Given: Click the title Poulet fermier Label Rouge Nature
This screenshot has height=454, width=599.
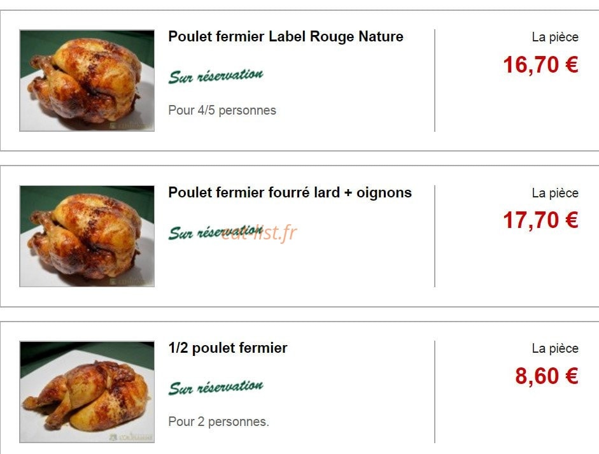Looking at the screenshot, I should point(286,37).
